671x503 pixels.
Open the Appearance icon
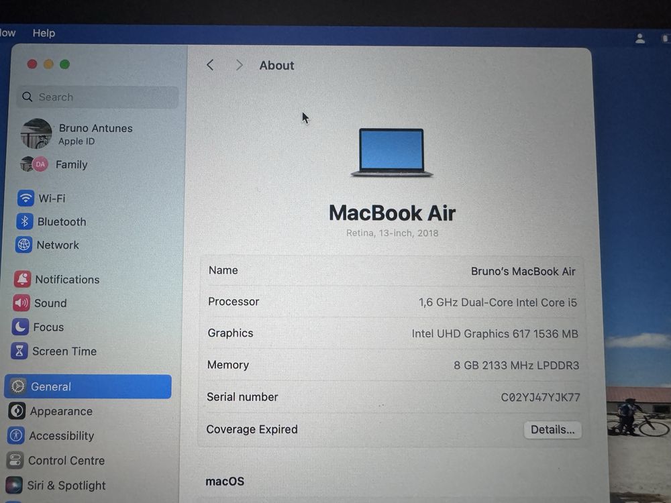[17, 410]
